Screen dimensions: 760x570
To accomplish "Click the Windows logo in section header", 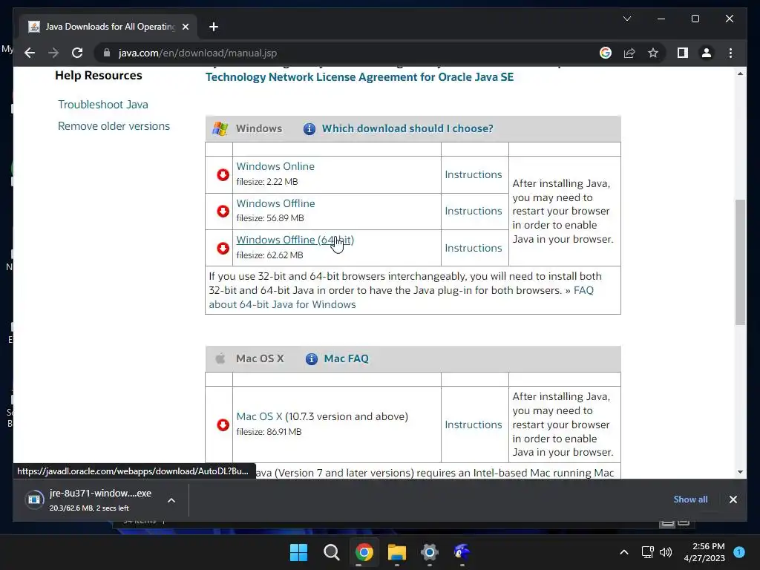I will coord(220,128).
